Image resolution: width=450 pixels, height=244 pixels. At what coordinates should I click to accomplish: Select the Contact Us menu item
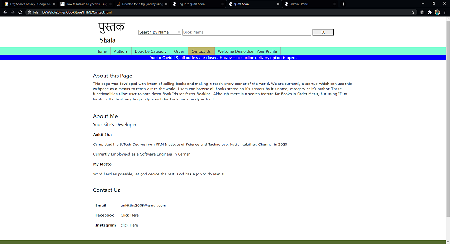click(x=201, y=51)
